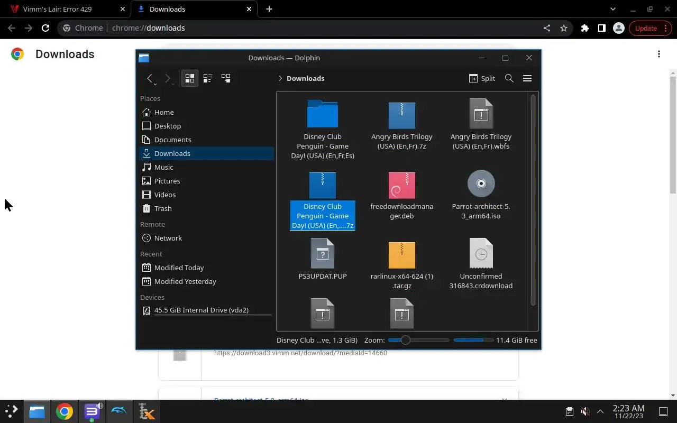Toggle muted volume tray icon
677x423 pixels.
coord(585,411)
